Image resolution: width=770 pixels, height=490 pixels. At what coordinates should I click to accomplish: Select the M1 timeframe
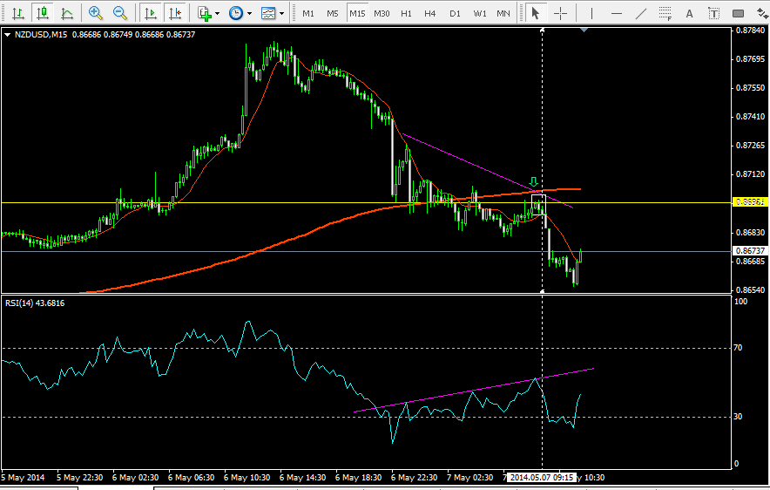pyautogui.click(x=308, y=13)
